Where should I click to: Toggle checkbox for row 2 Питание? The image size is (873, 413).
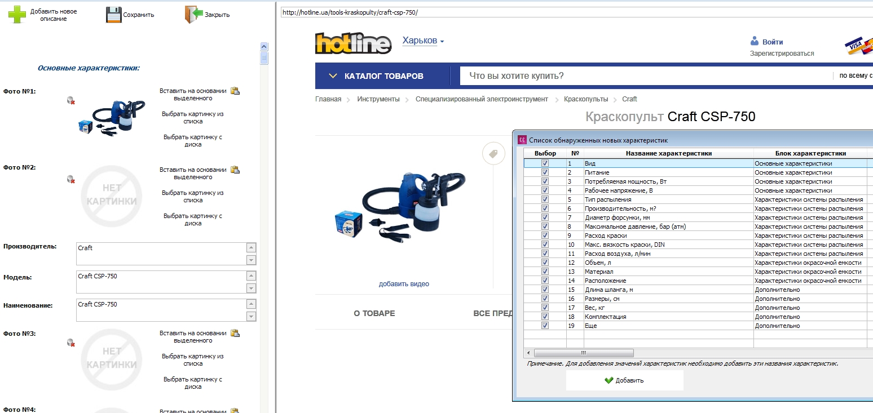pos(545,172)
